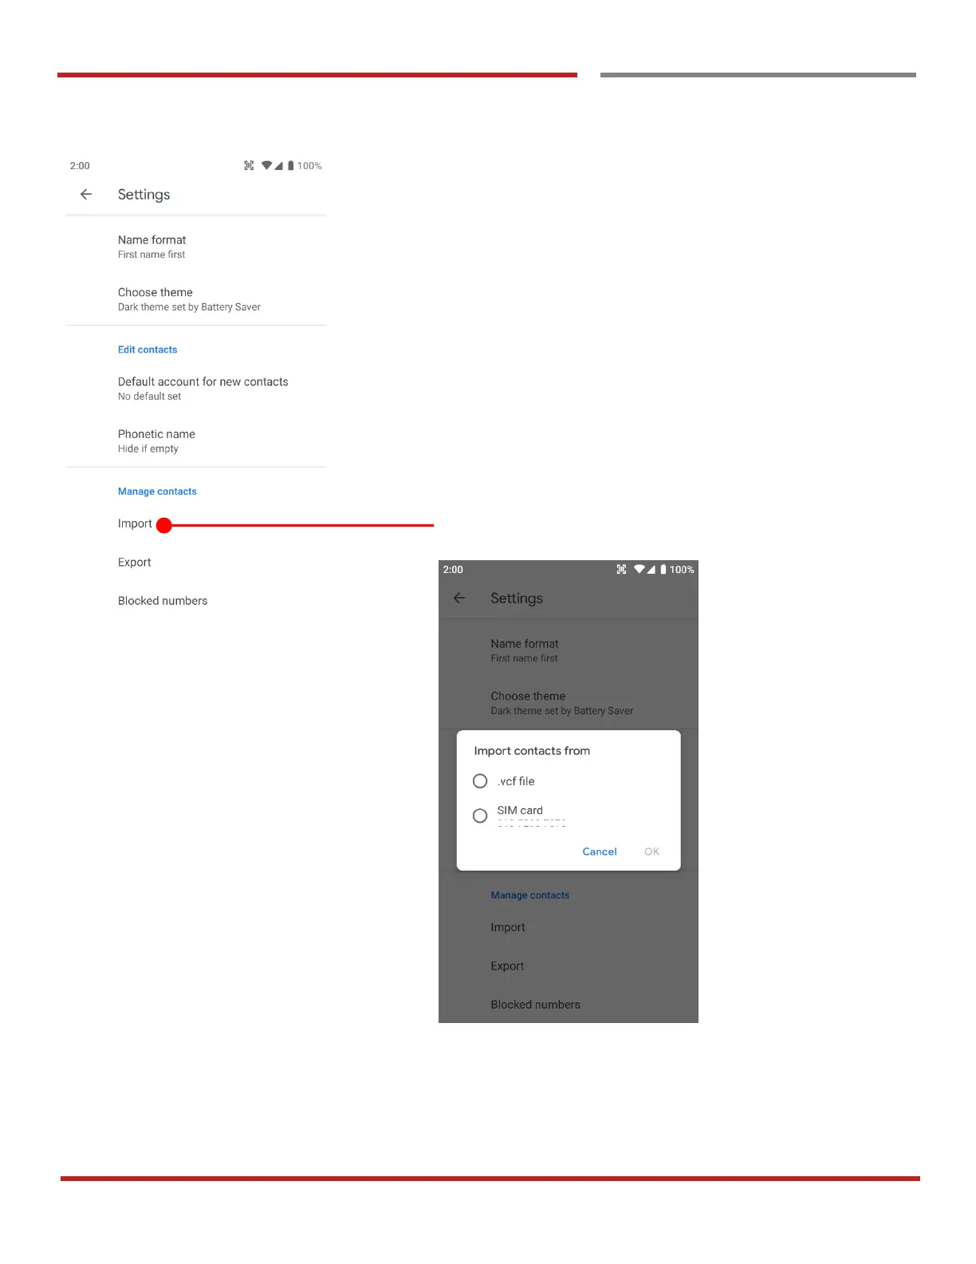Tap back arrow in left Settings screen
The image size is (976, 1264).
(86, 194)
